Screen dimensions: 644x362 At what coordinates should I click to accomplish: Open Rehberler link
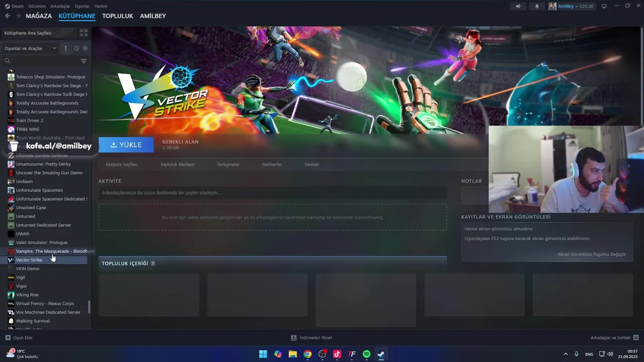tap(272, 164)
